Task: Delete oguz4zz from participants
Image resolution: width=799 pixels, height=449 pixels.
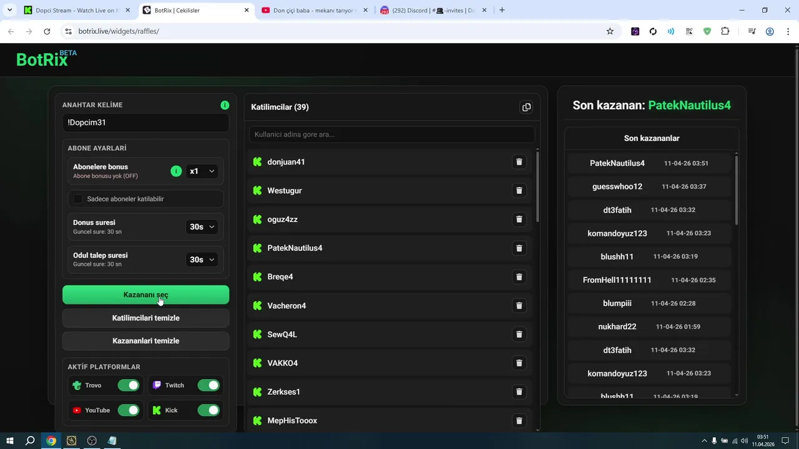Action: (x=519, y=220)
